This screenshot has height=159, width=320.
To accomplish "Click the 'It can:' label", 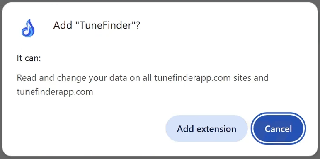I will pos(29,58).
